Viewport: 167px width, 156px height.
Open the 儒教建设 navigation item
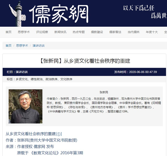[x=97, y=32]
